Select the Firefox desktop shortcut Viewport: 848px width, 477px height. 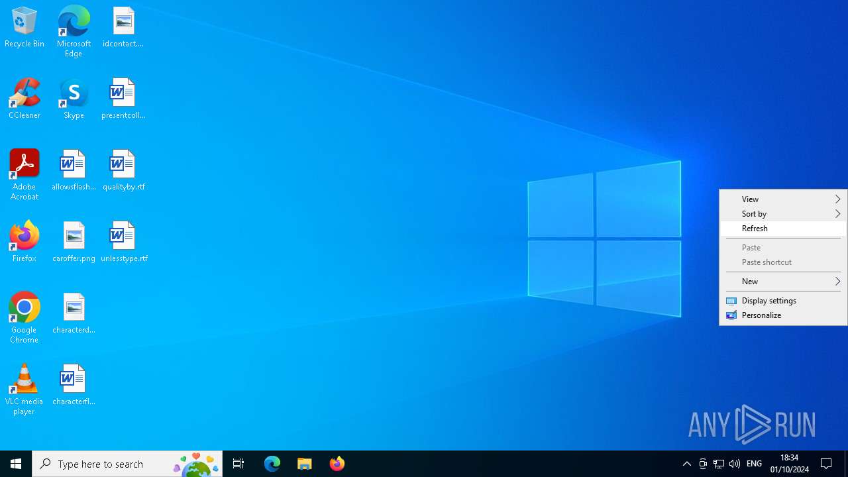point(25,242)
